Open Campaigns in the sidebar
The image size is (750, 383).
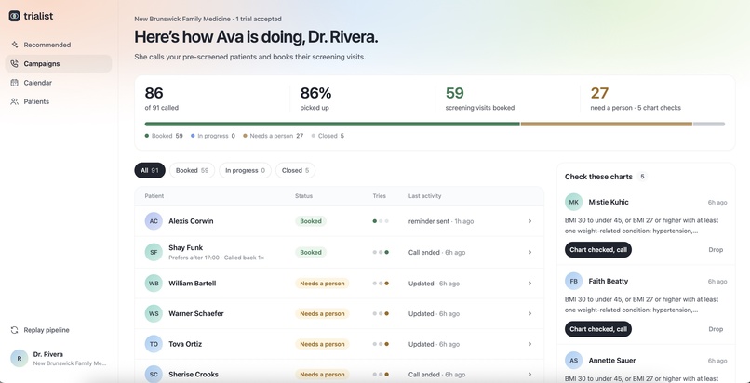pyautogui.click(x=59, y=63)
